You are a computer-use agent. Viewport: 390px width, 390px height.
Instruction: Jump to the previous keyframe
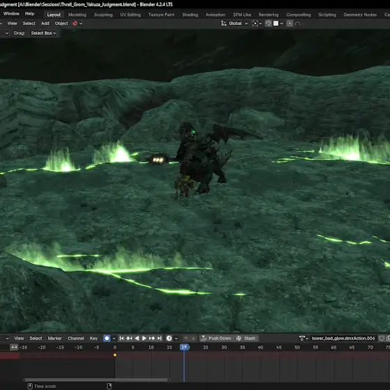point(130,338)
